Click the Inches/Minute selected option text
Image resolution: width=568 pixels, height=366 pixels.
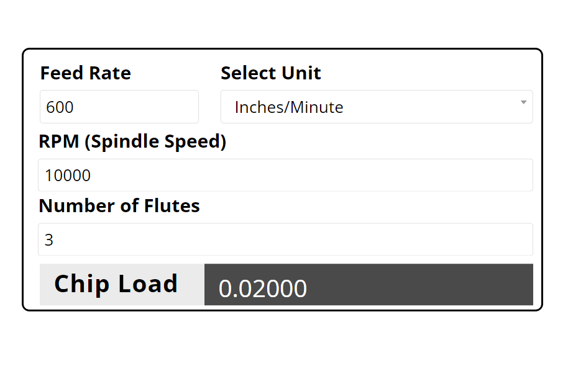[x=288, y=107]
